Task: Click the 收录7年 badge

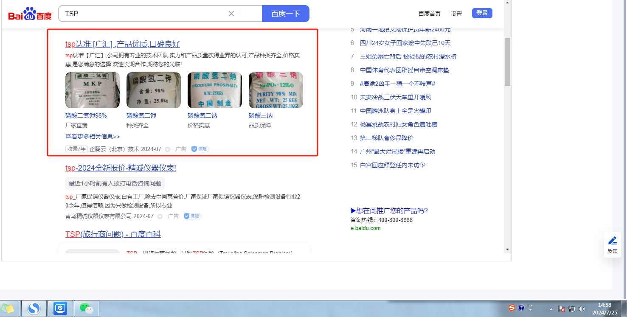Action: click(76, 149)
